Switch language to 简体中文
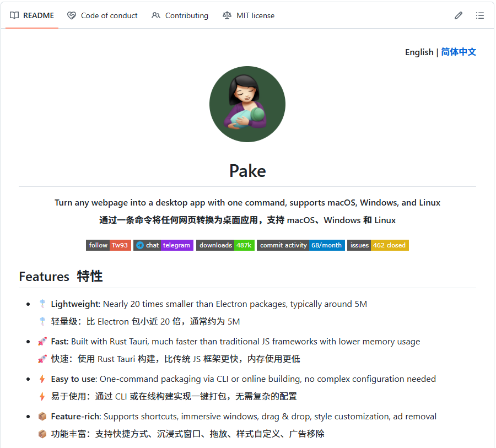496x448 pixels. tap(459, 52)
